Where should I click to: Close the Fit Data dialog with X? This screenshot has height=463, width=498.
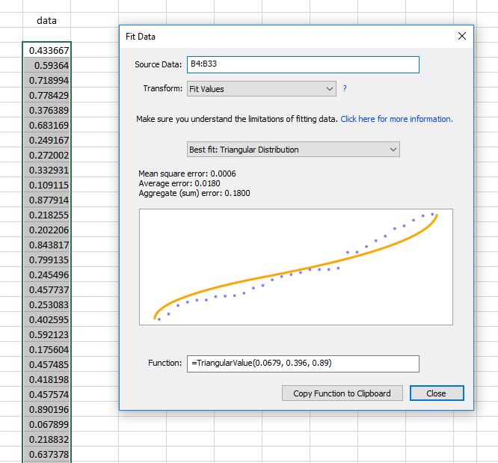pos(462,36)
